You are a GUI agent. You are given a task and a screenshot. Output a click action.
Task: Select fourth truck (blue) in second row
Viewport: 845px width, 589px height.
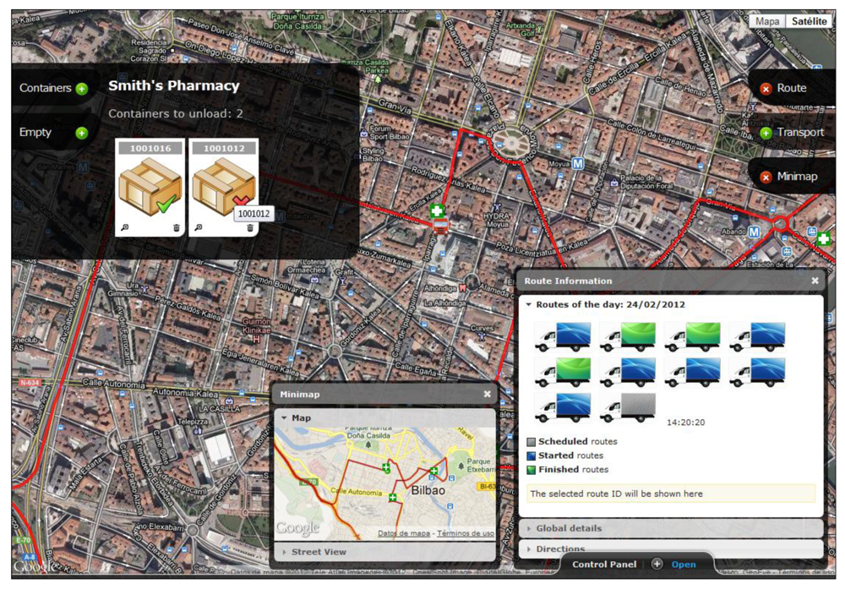click(757, 373)
